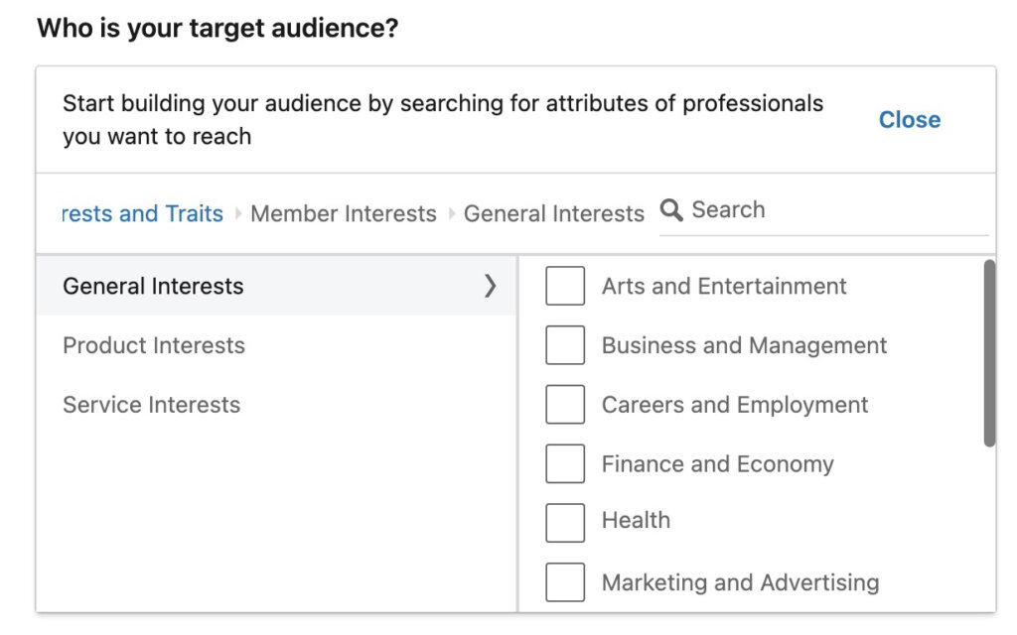Select Service Interests in the sidebar
This screenshot has height=635, width=1017.
(x=151, y=404)
